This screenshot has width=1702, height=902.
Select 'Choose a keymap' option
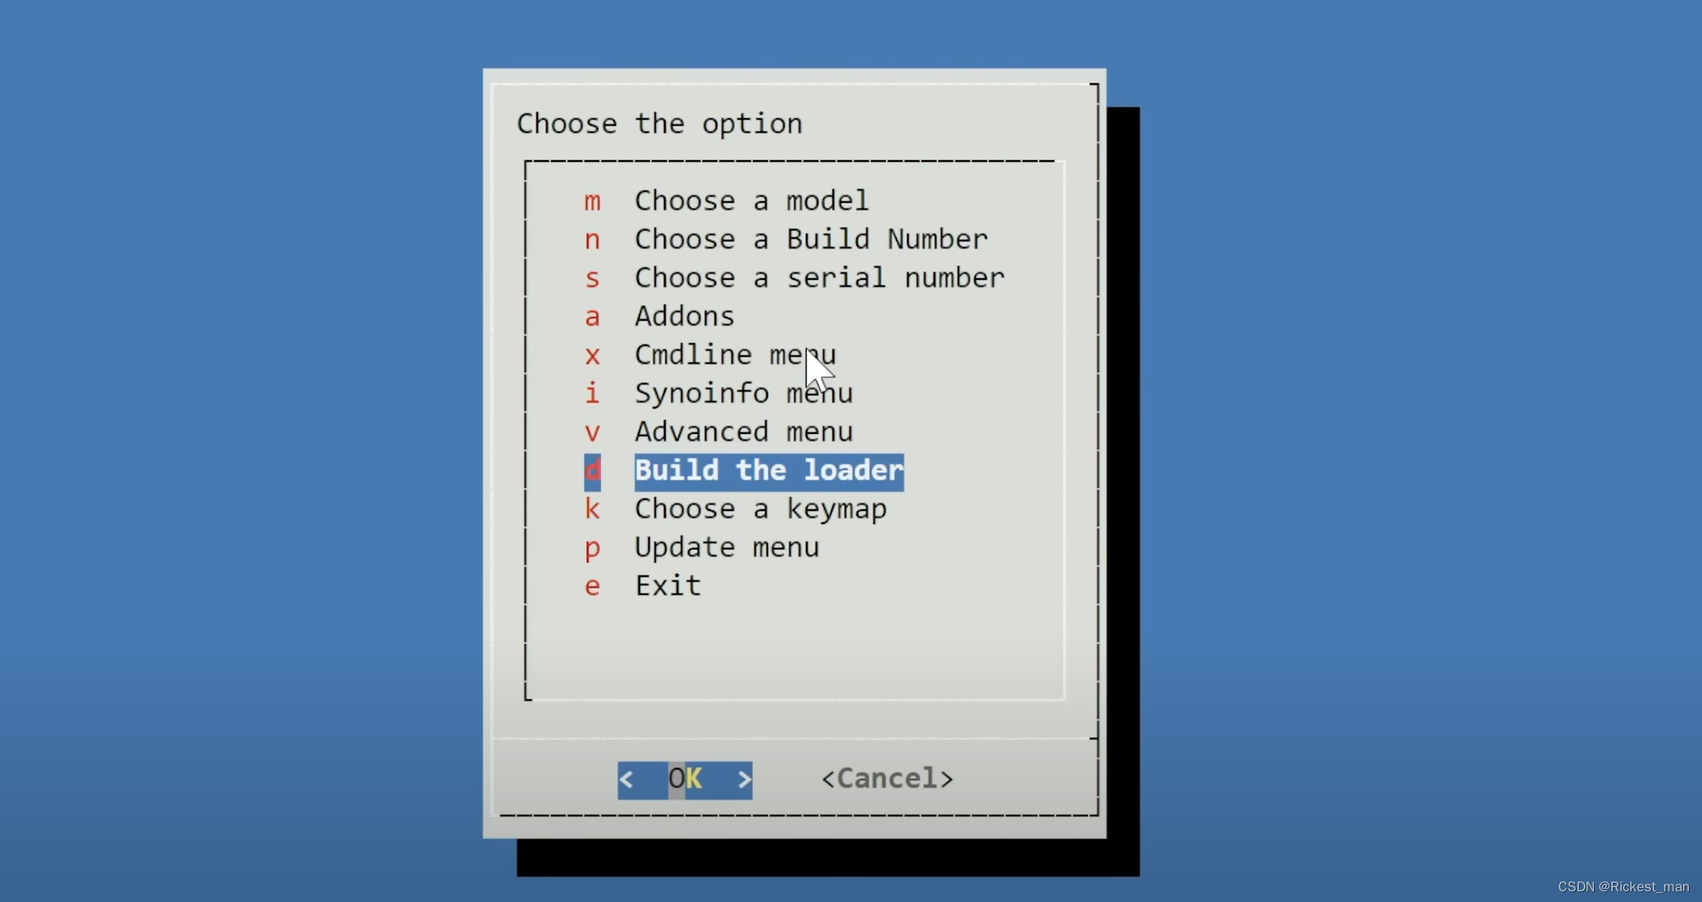(x=759, y=509)
